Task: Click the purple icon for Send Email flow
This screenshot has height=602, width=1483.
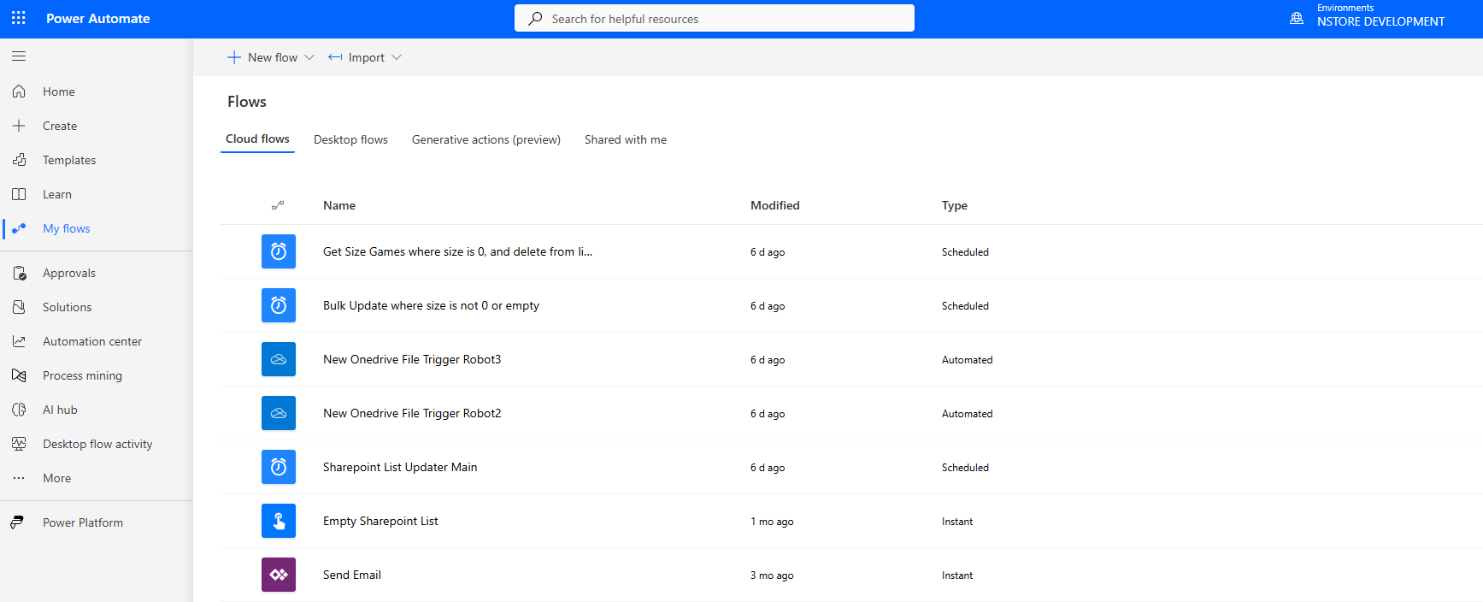Action: [x=279, y=575]
